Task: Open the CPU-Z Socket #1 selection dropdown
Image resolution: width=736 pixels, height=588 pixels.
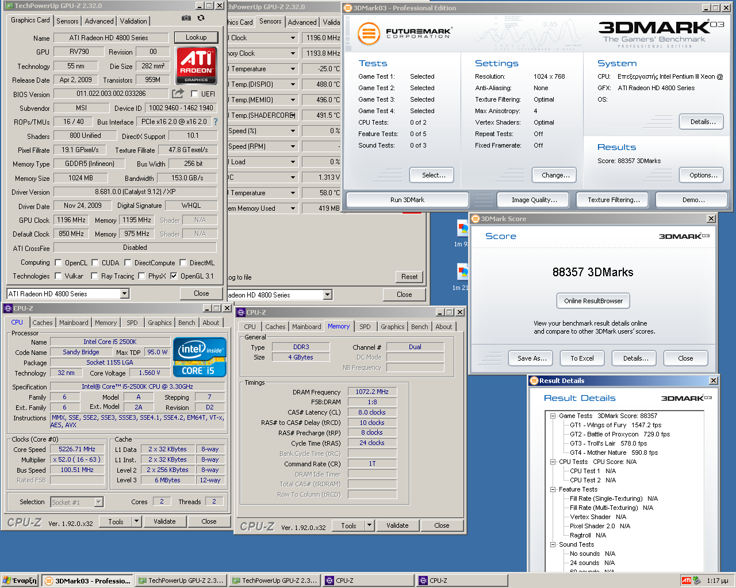Action: click(98, 502)
